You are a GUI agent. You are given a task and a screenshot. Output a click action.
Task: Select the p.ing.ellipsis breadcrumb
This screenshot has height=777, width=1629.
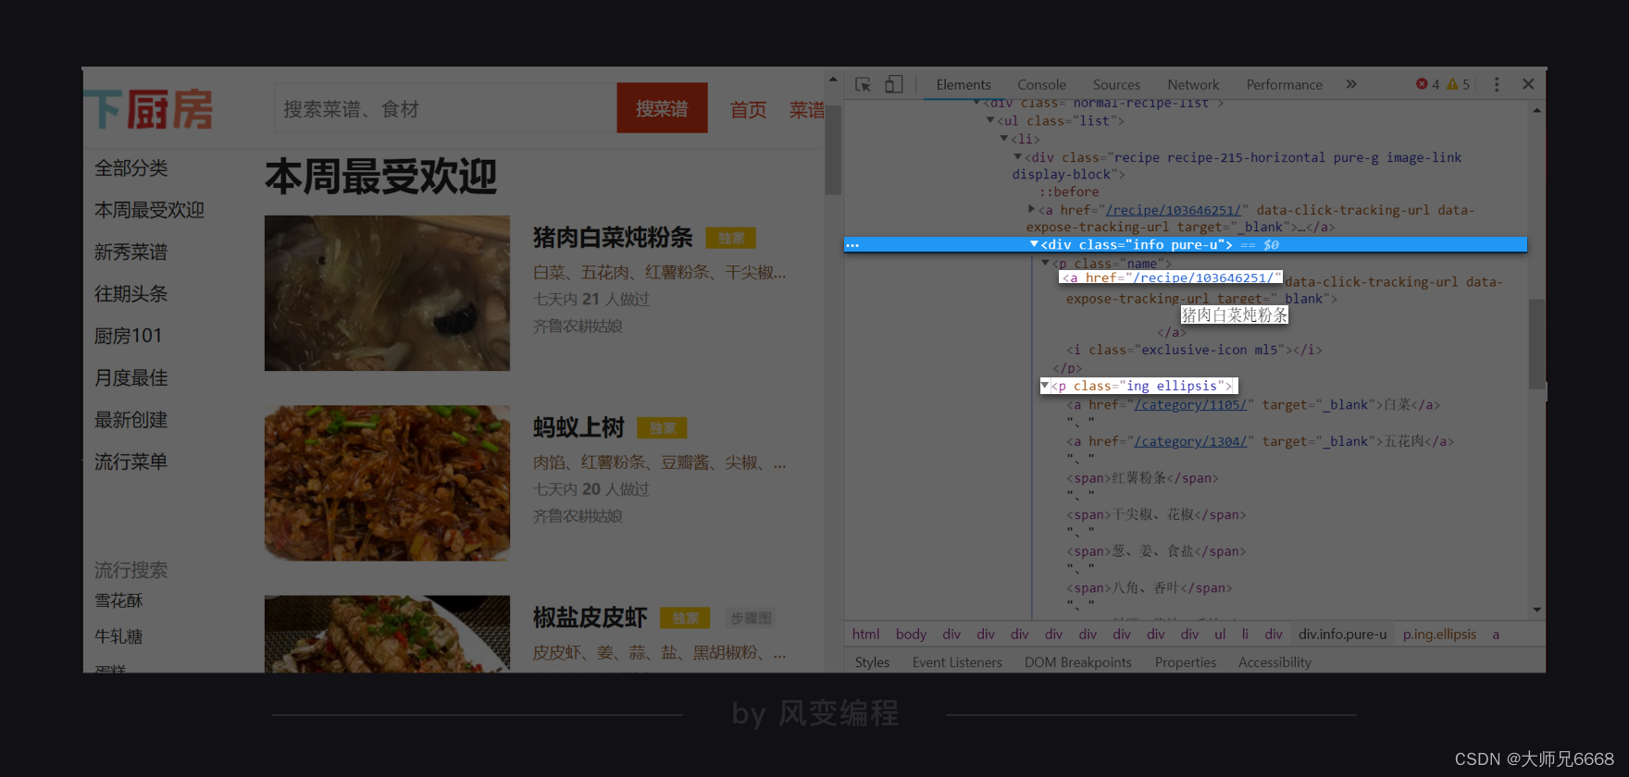[x=1439, y=634]
